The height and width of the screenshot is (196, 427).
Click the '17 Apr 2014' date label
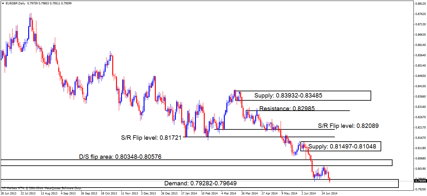pyautogui.click(x=269, y=193)
